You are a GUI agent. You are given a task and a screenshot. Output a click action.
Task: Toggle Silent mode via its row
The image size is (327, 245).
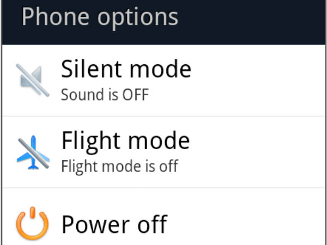tap(163, 81)
